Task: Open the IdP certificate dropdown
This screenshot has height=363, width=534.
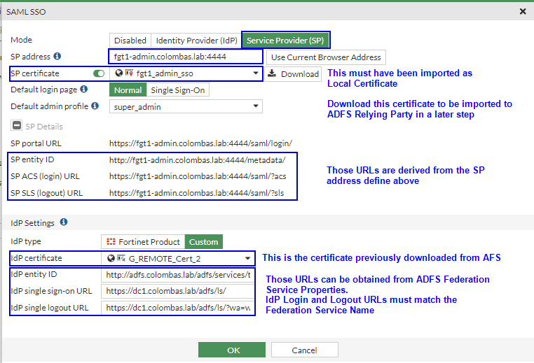Action: click(178, 258)
